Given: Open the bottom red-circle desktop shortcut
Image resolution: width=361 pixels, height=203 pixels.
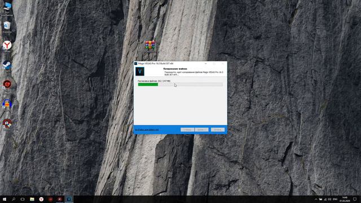Looking at the screenshot, I should (x=7, y=123).
